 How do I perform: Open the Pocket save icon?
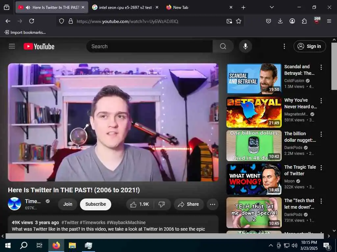tap(269, 21)
